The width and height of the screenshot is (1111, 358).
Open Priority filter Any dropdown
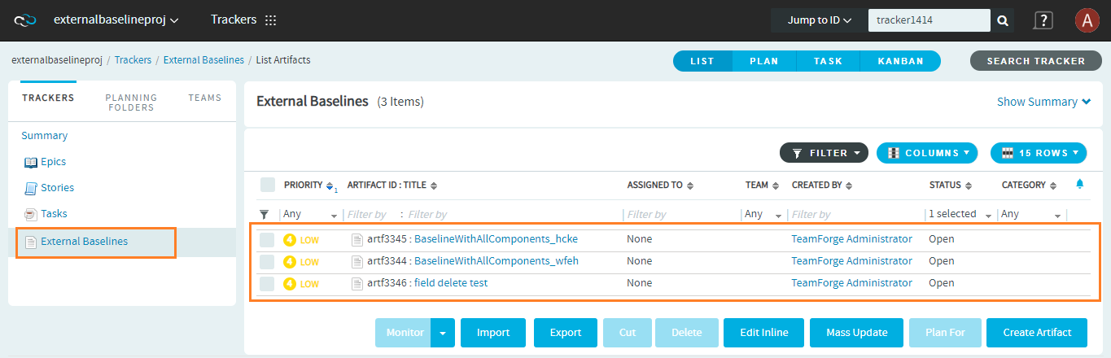click(x=310, y=214)
